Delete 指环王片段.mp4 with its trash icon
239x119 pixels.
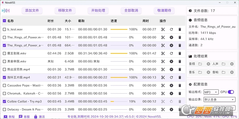coord(180,77)
